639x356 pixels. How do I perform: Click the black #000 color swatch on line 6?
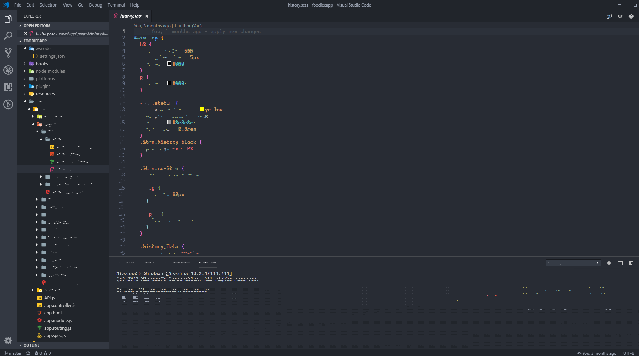[169, 63]
